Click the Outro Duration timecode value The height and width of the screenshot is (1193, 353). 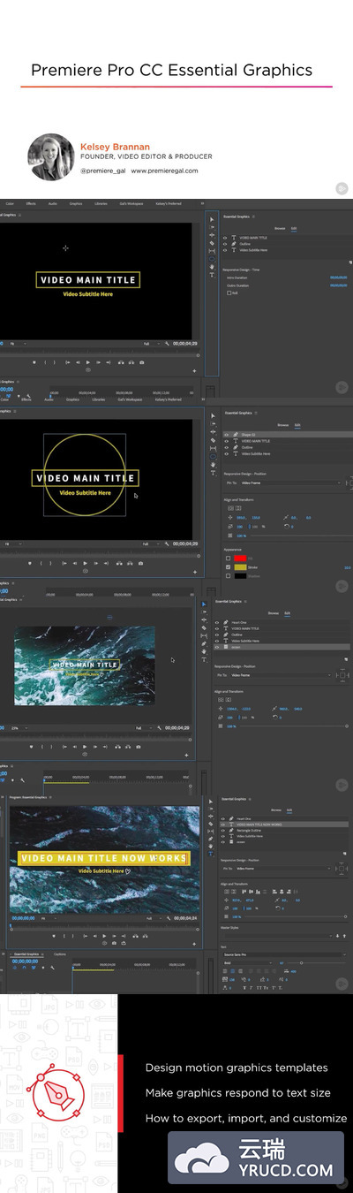click(x=339, y=284)
